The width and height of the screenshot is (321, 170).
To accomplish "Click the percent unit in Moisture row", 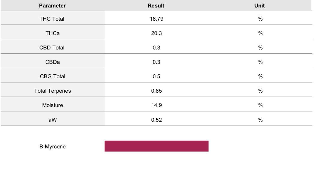I will [260, 105].
